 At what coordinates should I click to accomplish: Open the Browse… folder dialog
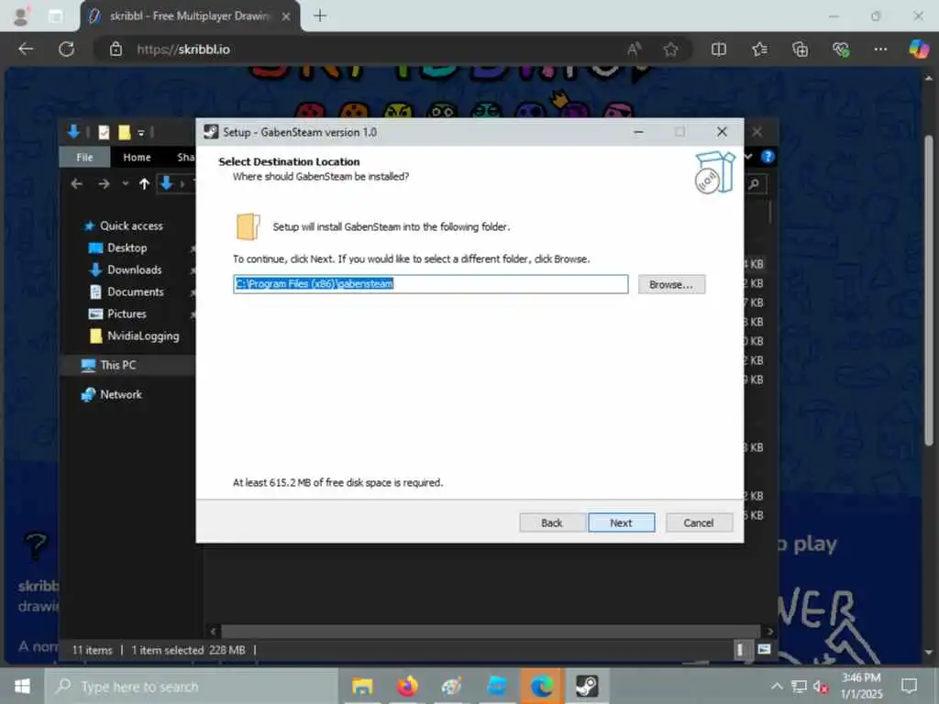(x=670, y=284)
